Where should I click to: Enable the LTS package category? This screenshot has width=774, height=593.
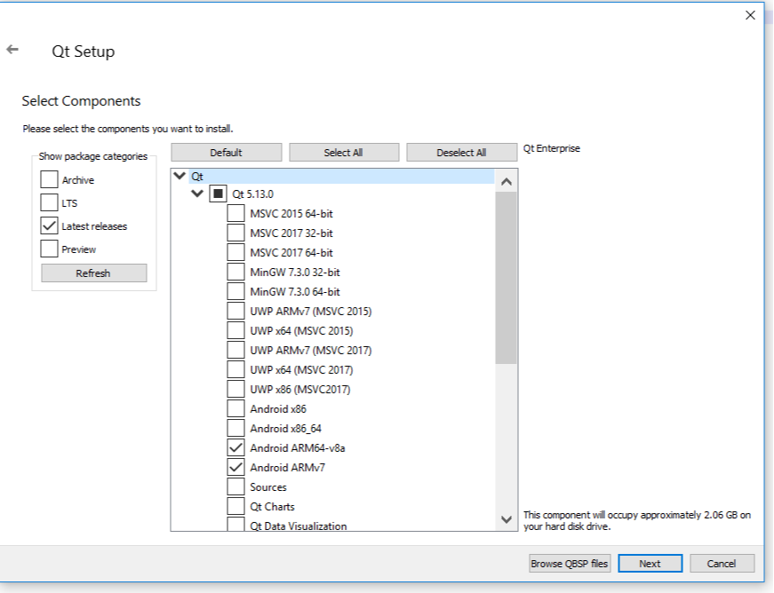click(50, 203)
